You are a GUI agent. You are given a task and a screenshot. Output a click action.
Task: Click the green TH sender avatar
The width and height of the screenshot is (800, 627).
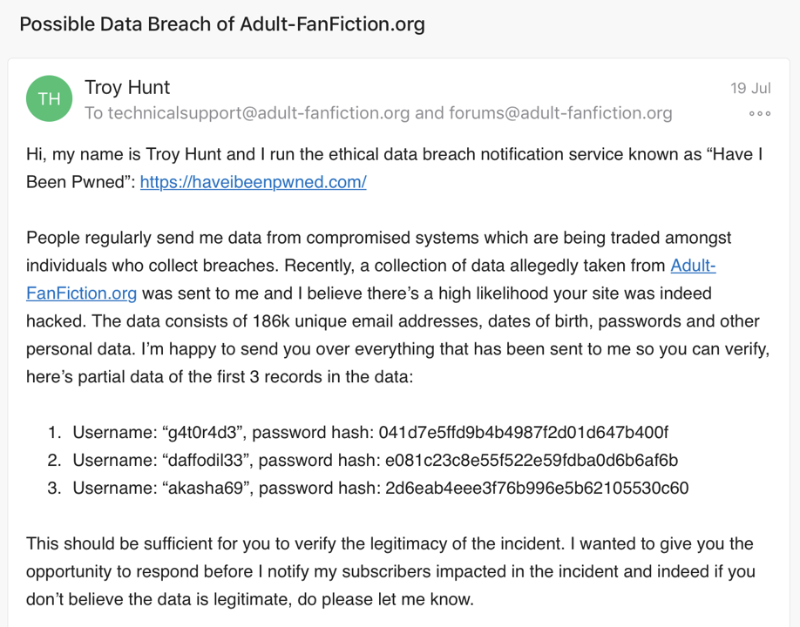[x=49, y=98]
